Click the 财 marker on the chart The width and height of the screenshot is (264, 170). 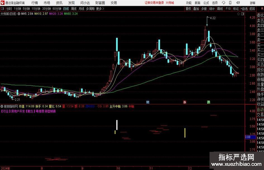[148, 102]
